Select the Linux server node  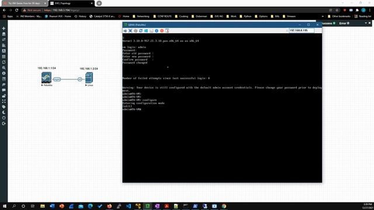point(89,78)
